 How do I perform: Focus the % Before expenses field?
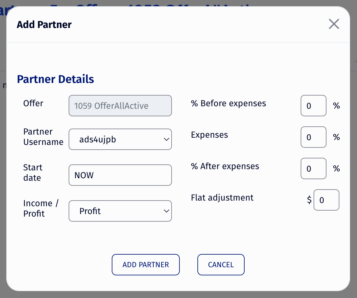(x=314, y=106)
